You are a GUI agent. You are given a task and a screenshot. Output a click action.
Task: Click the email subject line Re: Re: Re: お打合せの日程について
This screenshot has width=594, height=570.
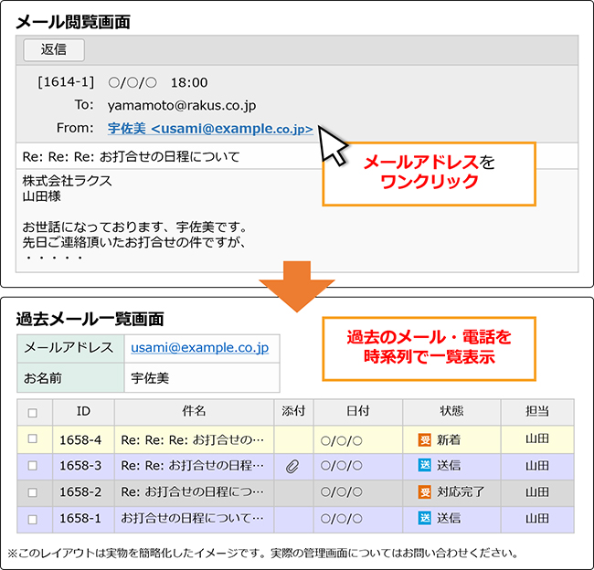click(131, 156)
